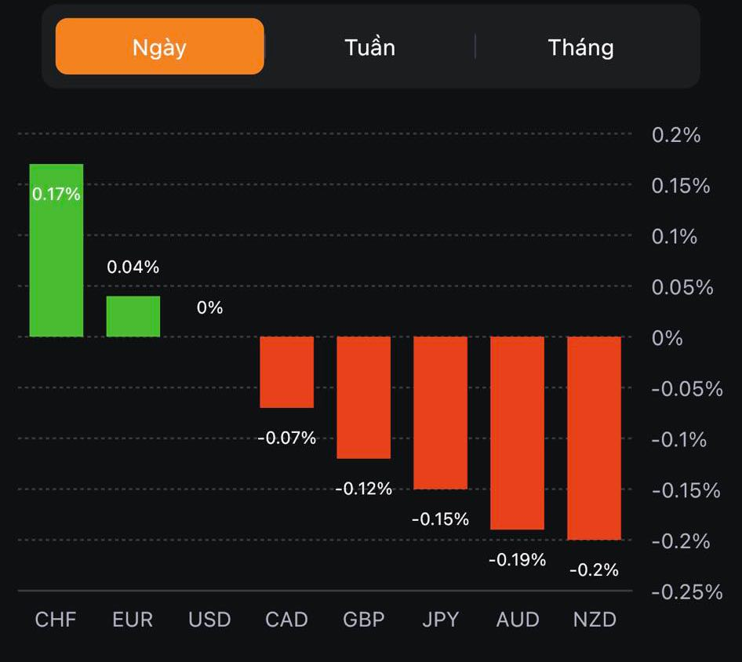Click the 0.17% value on CHF bar
The image size is (742, 662).
pyautogui.click(x=56, y=194)
